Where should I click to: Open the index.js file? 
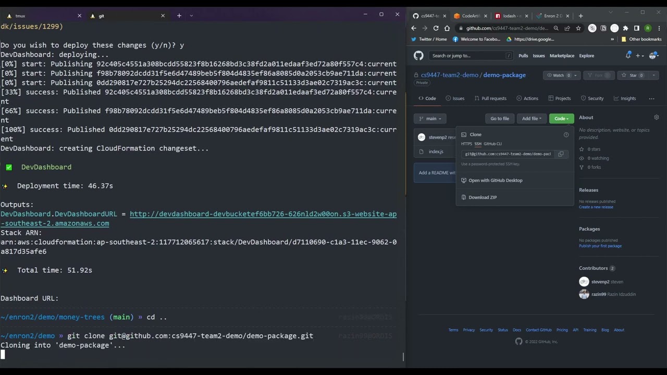(436, 152)
